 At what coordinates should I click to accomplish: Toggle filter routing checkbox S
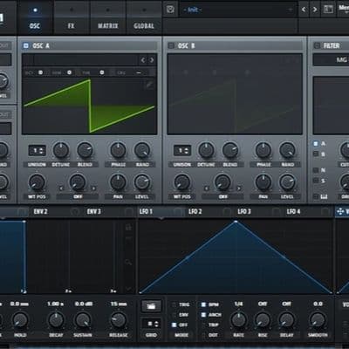coord(316,181)
